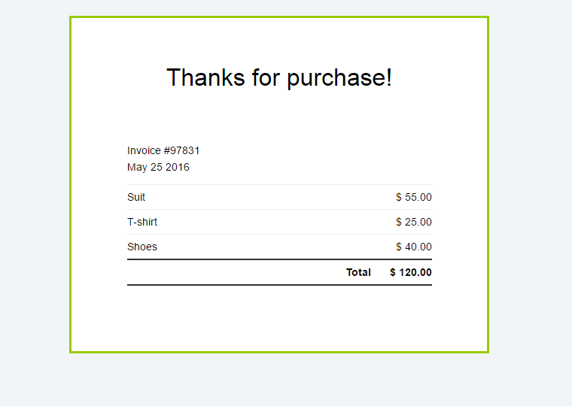572x406 pixels.
Task: Click the bold Total label
Action: [358, 272]
